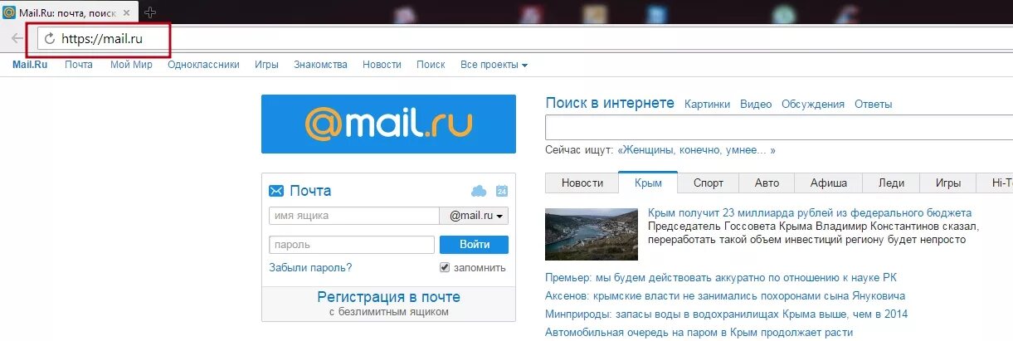Focus the имя ящика input field
The width and height of the screenshot is (1013, 341).
tap(354, 216)
